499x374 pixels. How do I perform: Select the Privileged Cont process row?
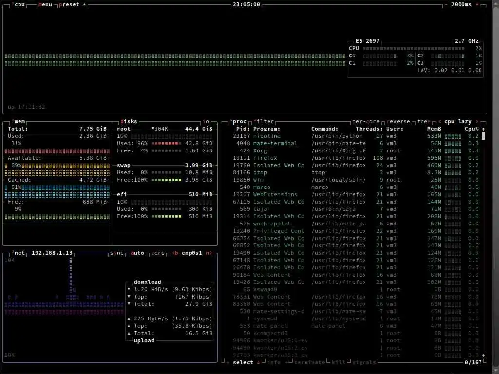pos(353,231)
